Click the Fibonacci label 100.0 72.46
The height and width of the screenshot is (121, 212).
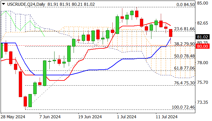183,107
